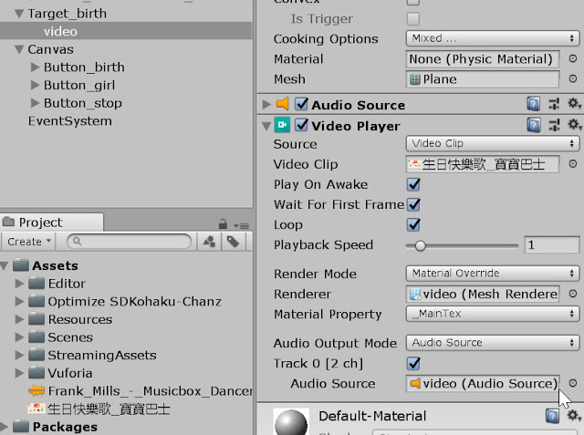
Task: Select EventSystem in hierarchy
Action: pyautogui.click(x=70, y=121)
